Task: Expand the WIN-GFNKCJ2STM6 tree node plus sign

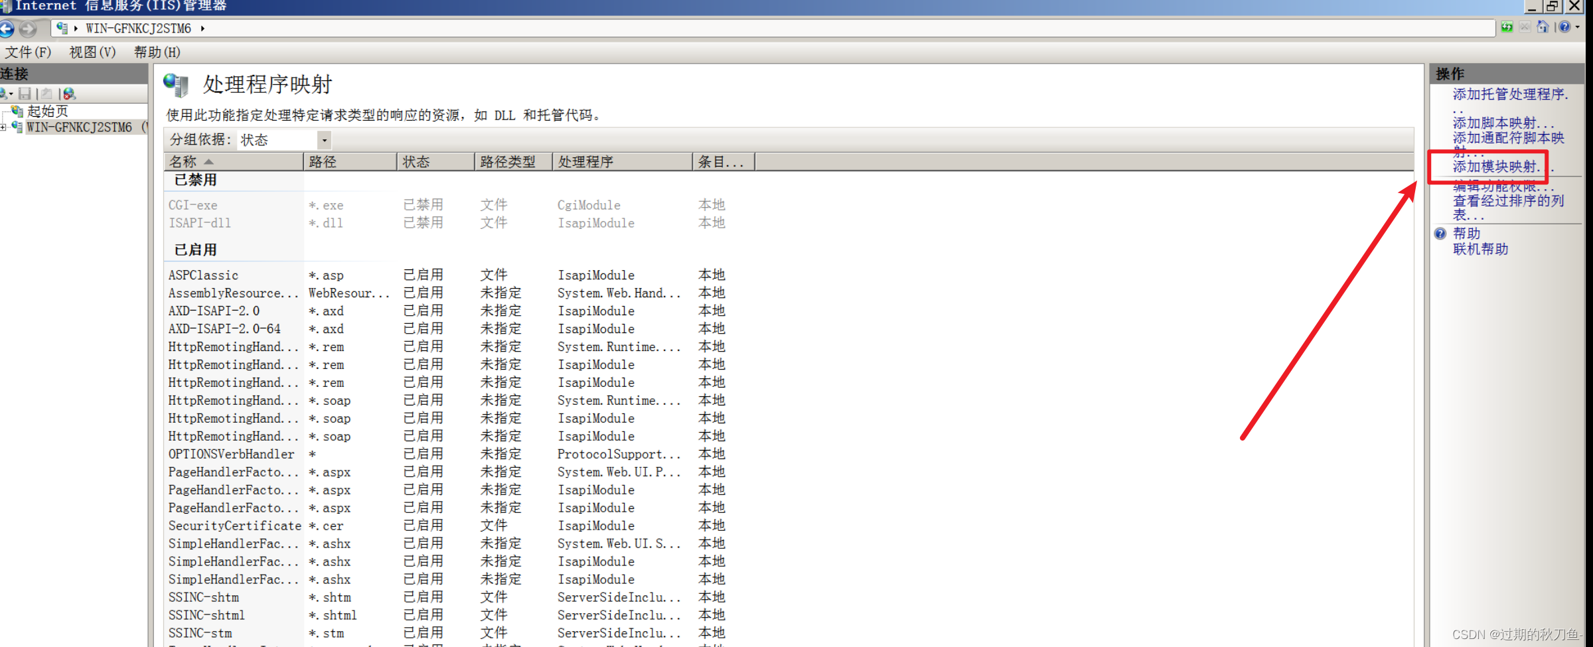Action: coord(3,127)
